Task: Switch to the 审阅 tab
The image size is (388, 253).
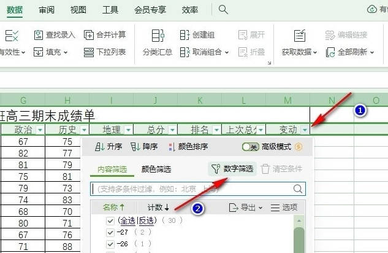Action: [x=47, y=10]
